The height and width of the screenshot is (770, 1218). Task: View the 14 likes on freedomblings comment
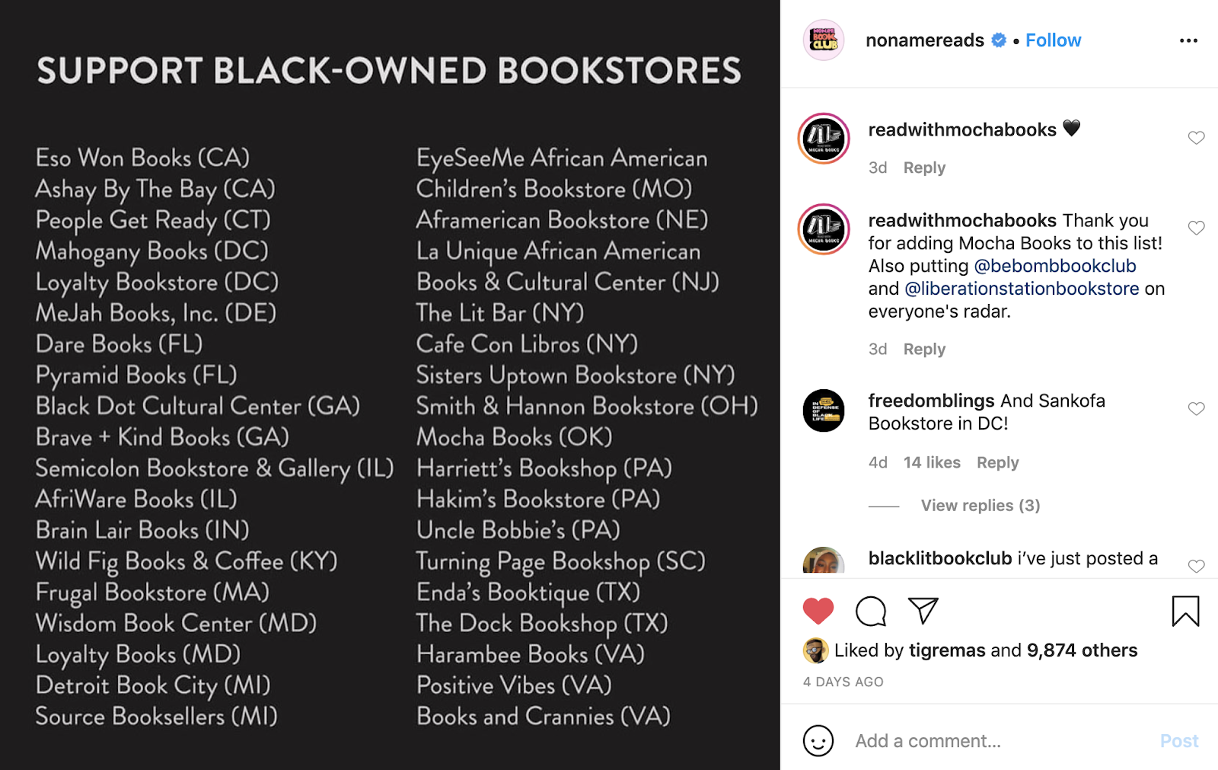coord(932,462)
